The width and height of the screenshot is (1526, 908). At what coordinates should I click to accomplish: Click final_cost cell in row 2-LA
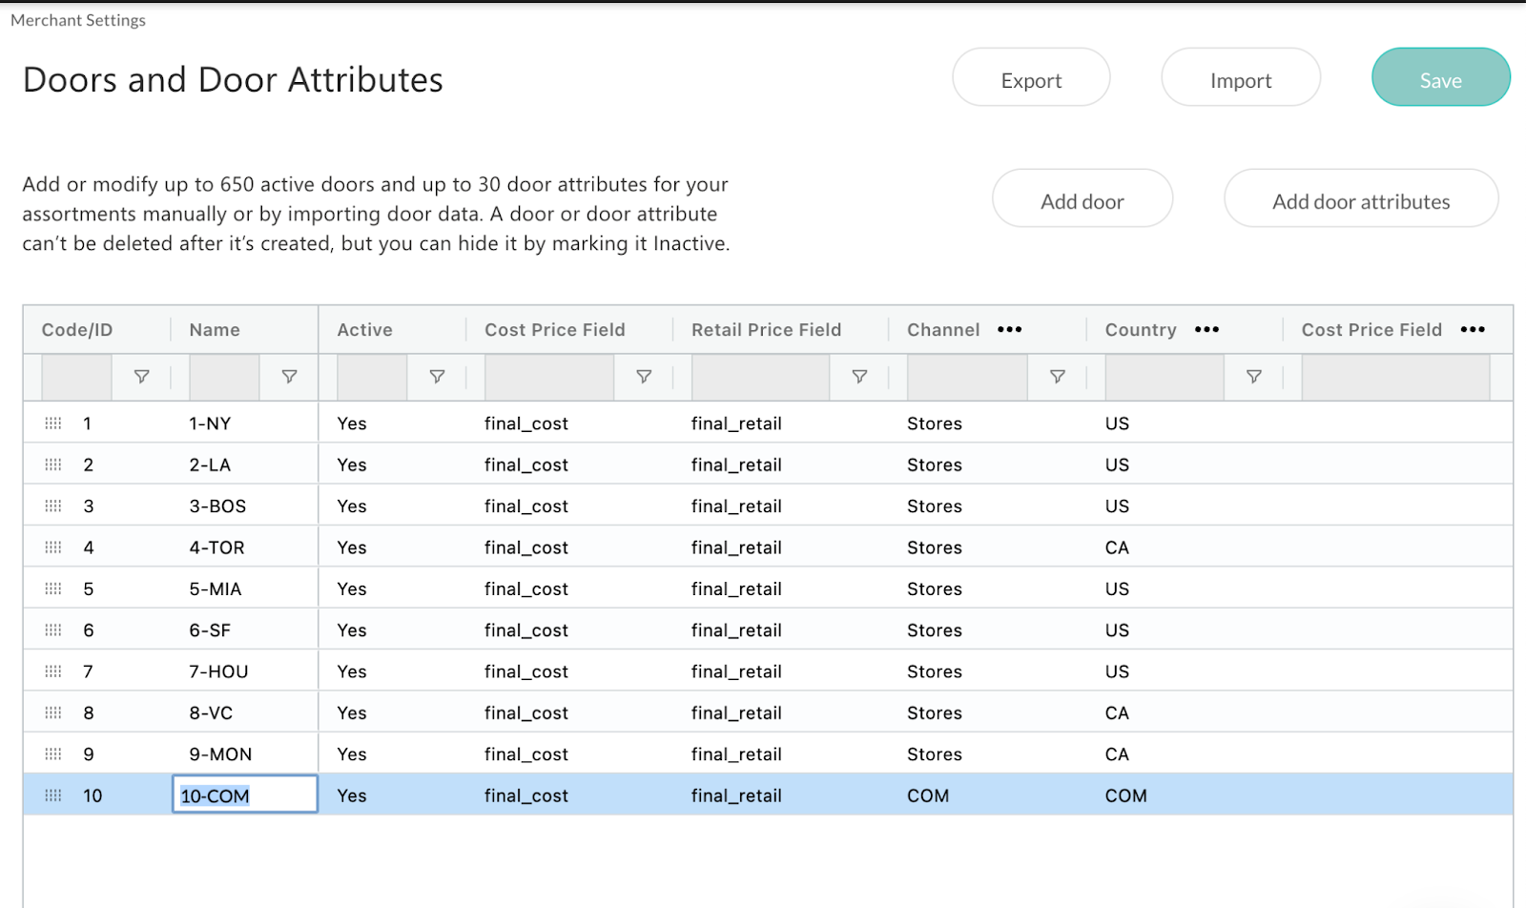click(x=526, y=465)
